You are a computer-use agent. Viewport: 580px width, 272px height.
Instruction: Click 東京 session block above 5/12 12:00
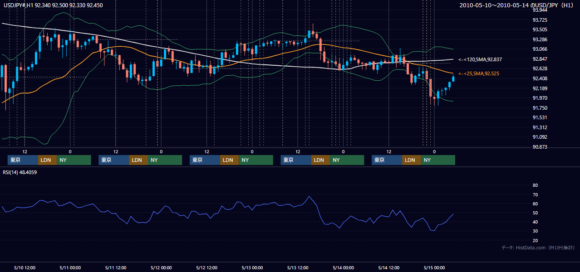pos(205,160)
